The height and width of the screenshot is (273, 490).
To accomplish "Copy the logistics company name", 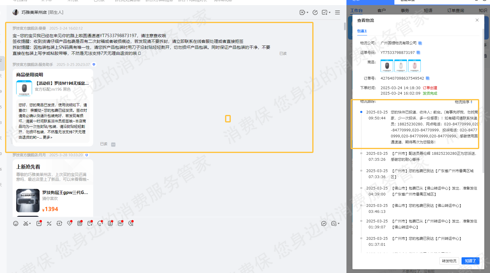I will click(420, 43).
